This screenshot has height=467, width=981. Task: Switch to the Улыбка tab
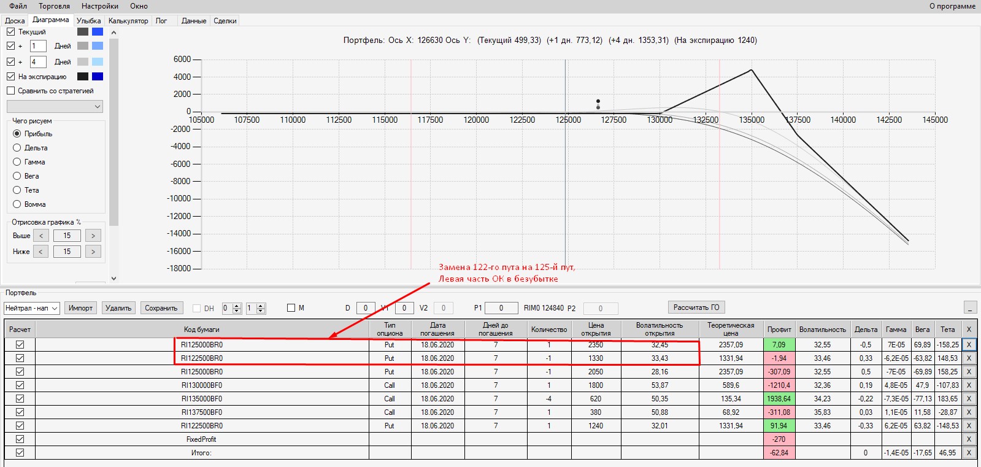(89, 21)
